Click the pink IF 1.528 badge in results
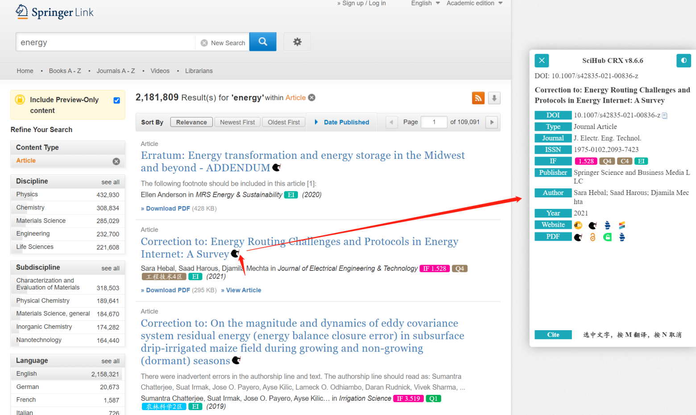The width and height of the screenshot is (696, 415). pyautogui.click(x=435, y=269)
